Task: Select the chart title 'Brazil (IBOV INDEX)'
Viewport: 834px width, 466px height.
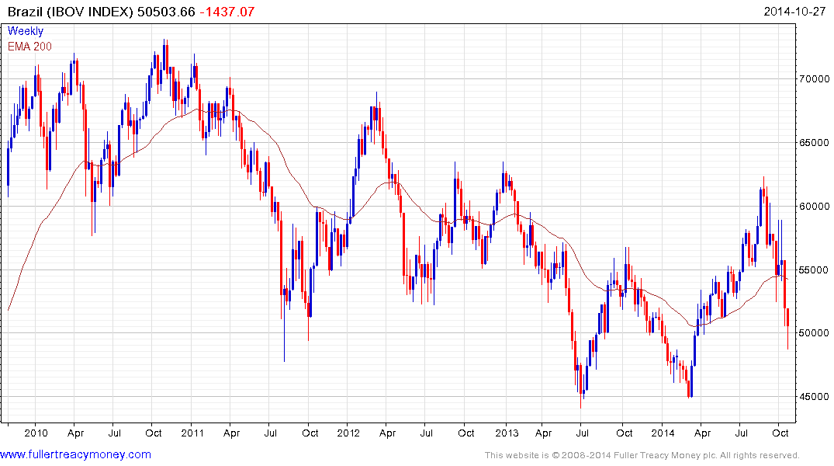Action: point(70,11)
